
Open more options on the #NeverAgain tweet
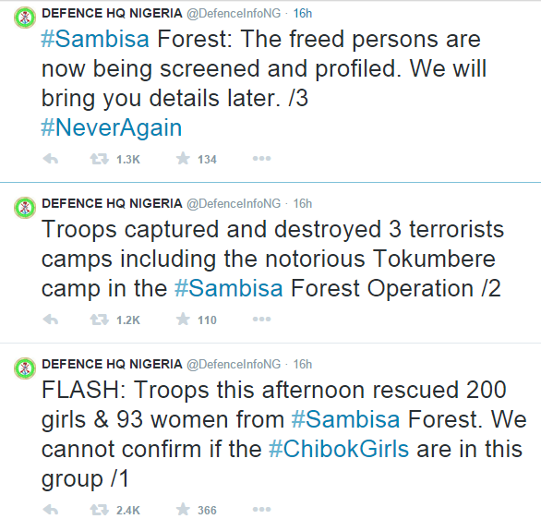coord(261,158)
